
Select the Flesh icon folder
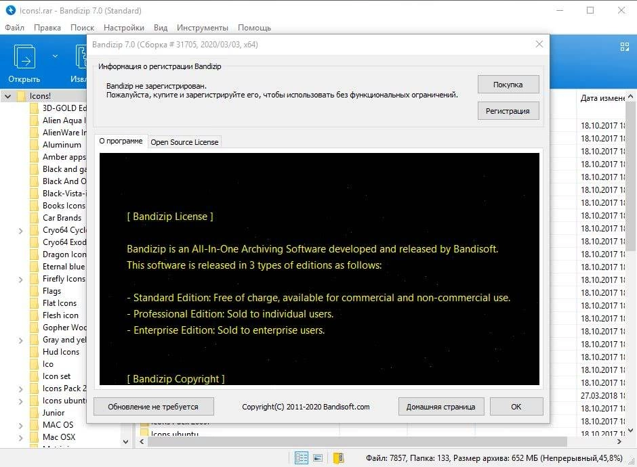coord(60,315)
